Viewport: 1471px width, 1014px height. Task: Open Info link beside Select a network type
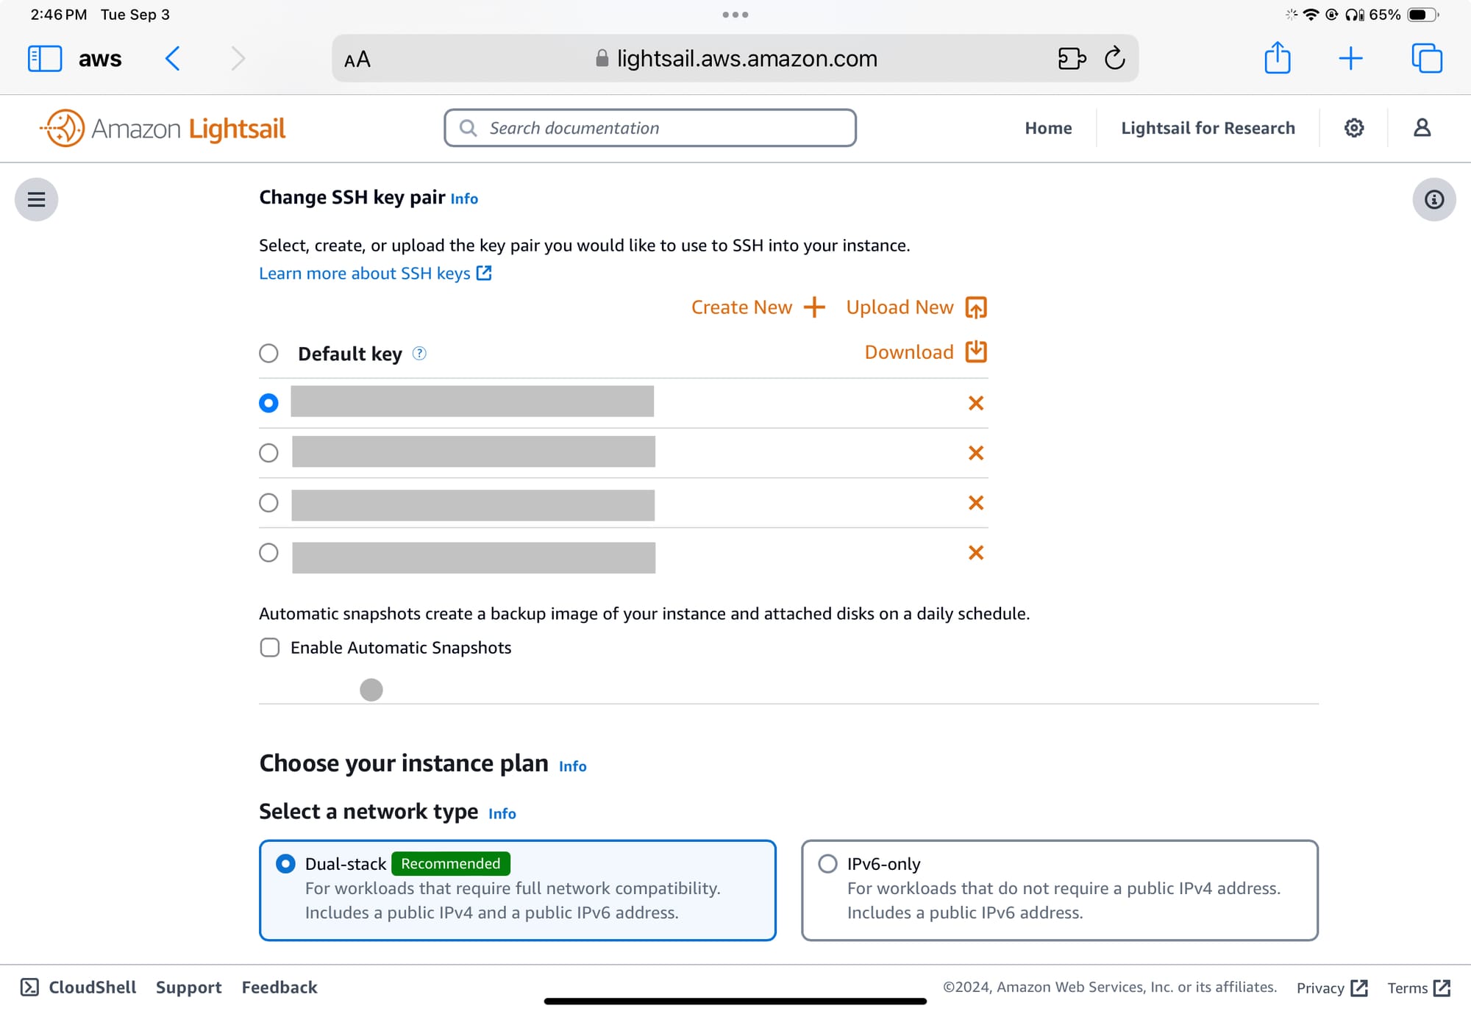502,814
